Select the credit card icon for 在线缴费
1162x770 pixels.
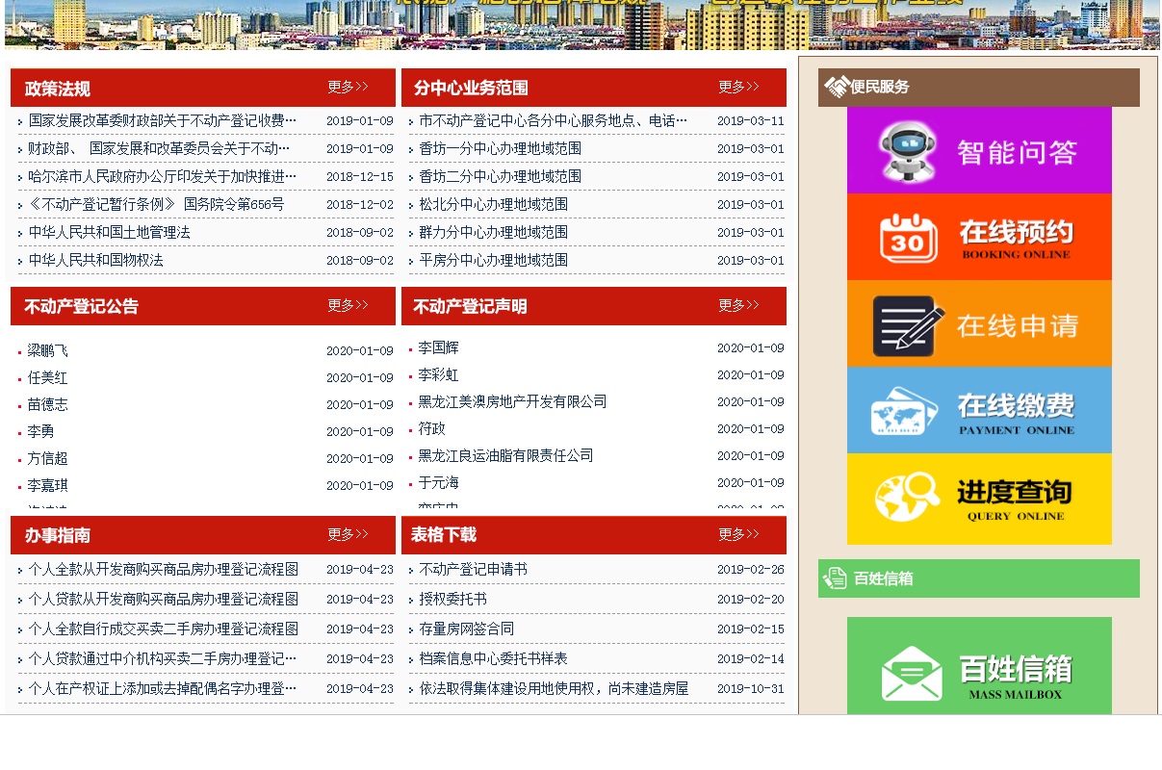905,411
